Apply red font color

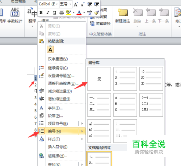[79, 13]
